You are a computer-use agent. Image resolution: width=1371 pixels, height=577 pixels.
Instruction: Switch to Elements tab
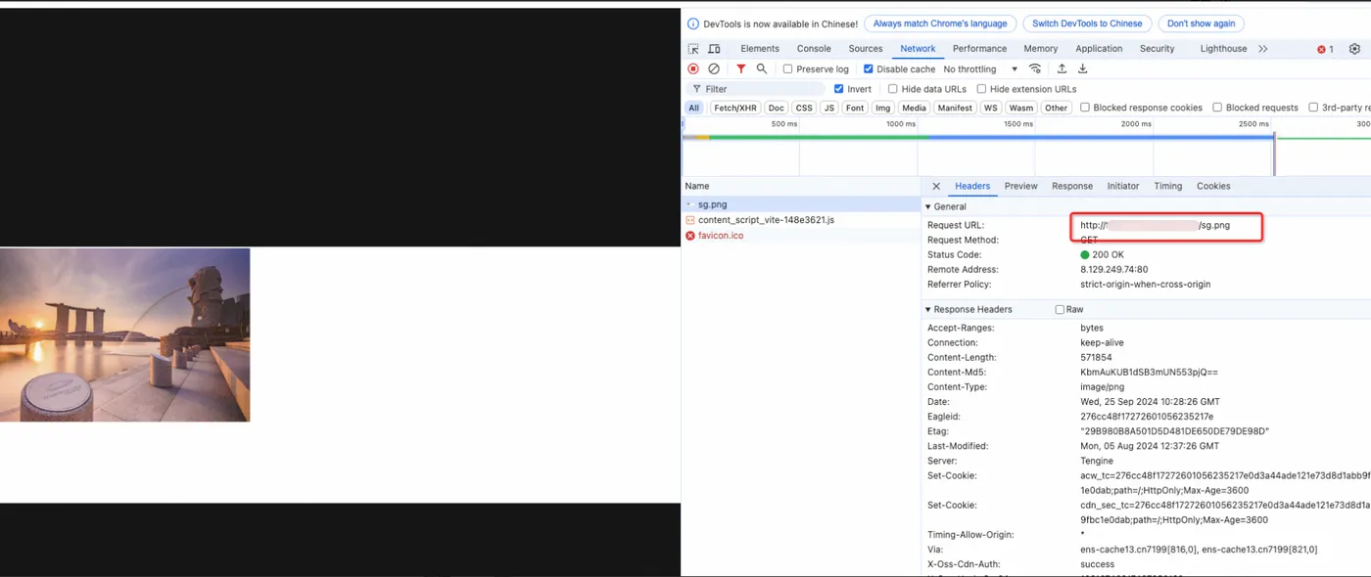tap(760, 49)
